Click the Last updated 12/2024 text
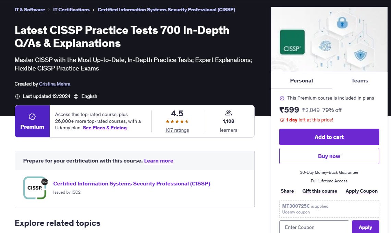The image size is (391, 233). (47, 96)
